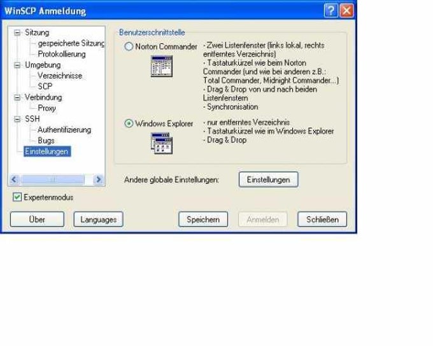Open the Authentifizierung tree entry
The image size is (433, 346).
pos(64,130)
